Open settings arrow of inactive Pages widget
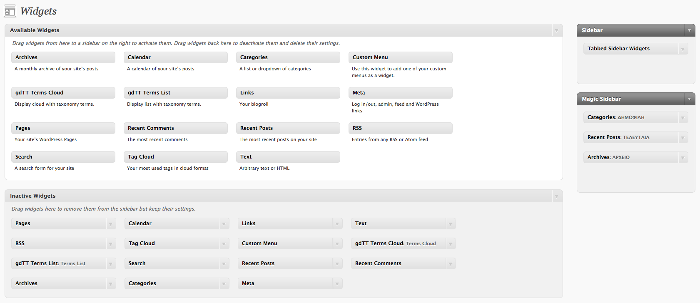Viewport: 700px width, 303px height. pos(110,224)
